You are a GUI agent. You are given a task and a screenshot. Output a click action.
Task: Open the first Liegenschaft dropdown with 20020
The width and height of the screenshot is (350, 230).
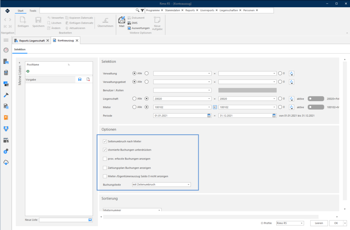(x=182, y=99)
